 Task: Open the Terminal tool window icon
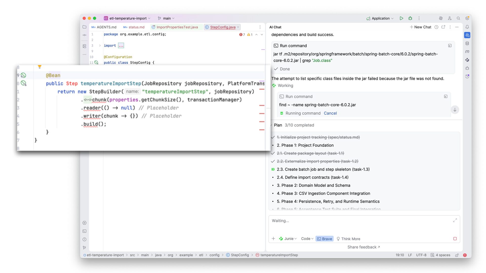pyautogui.click(x=85, y=231)
